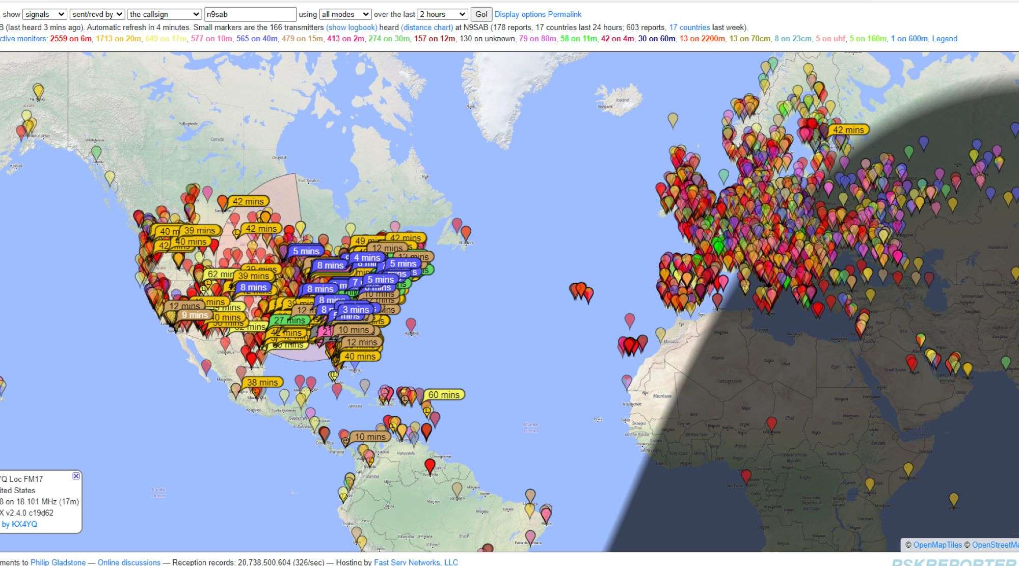The image size is (1019, 566).
Task: Click the '157 on 12m' band filter
Action: point(435,39)
